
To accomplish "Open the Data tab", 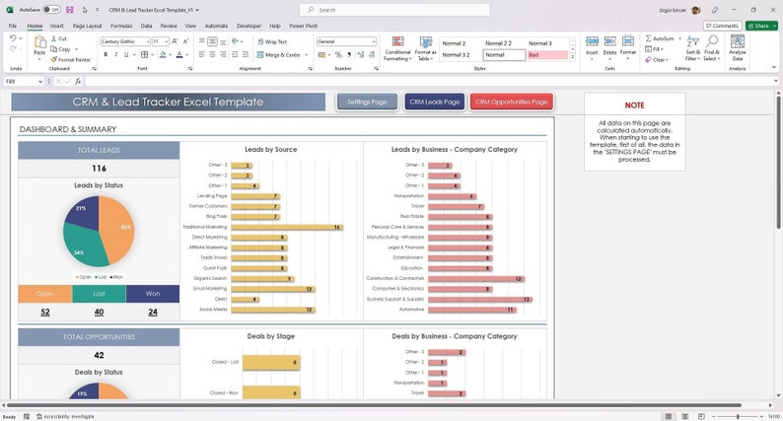I will [146, 26].
